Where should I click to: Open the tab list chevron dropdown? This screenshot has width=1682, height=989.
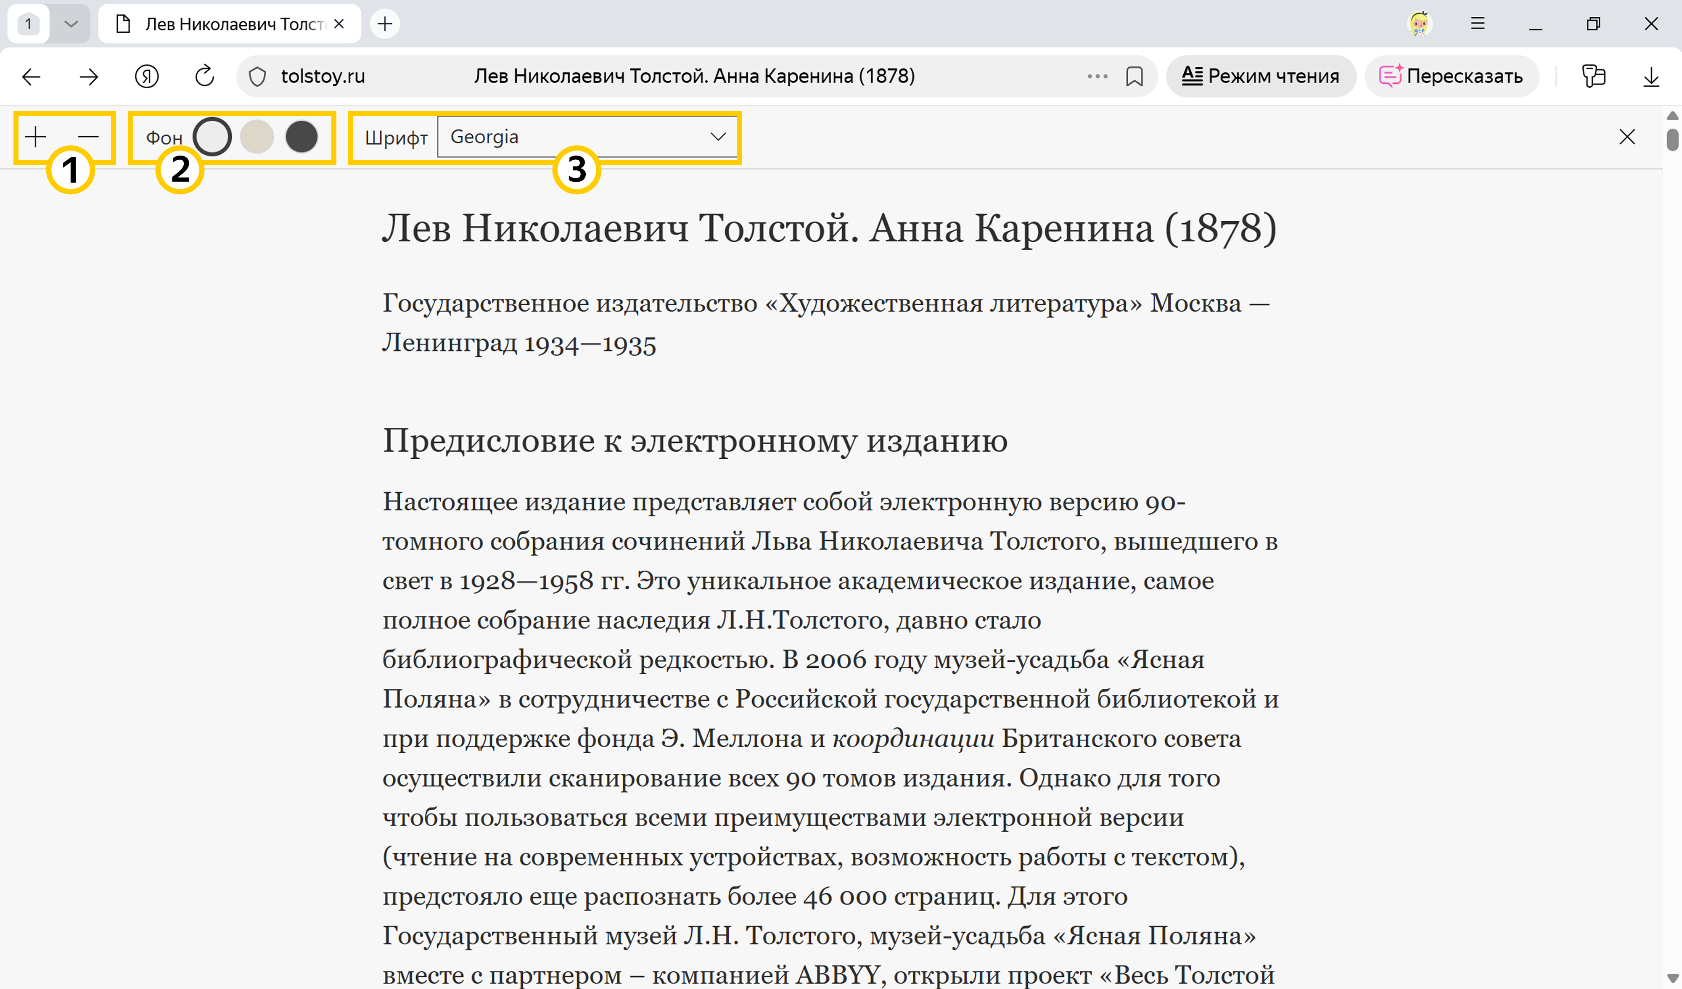point(71,24)
